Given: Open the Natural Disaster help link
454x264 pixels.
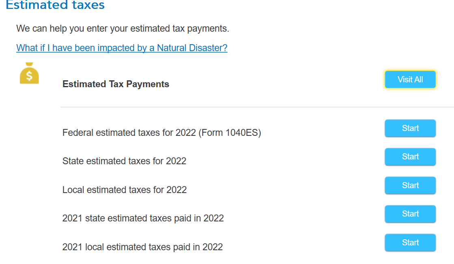Looking at the screenshot, I should (x=121, y=48).
